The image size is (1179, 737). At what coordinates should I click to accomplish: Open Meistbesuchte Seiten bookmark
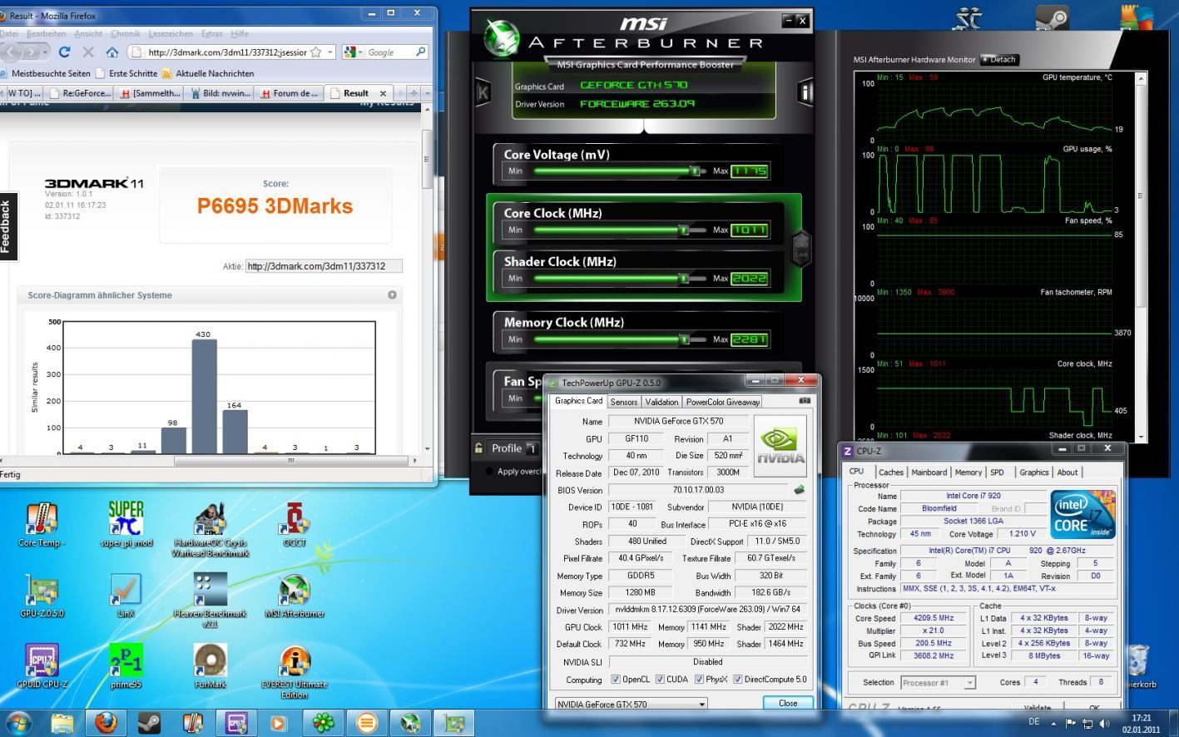[45, 73]
